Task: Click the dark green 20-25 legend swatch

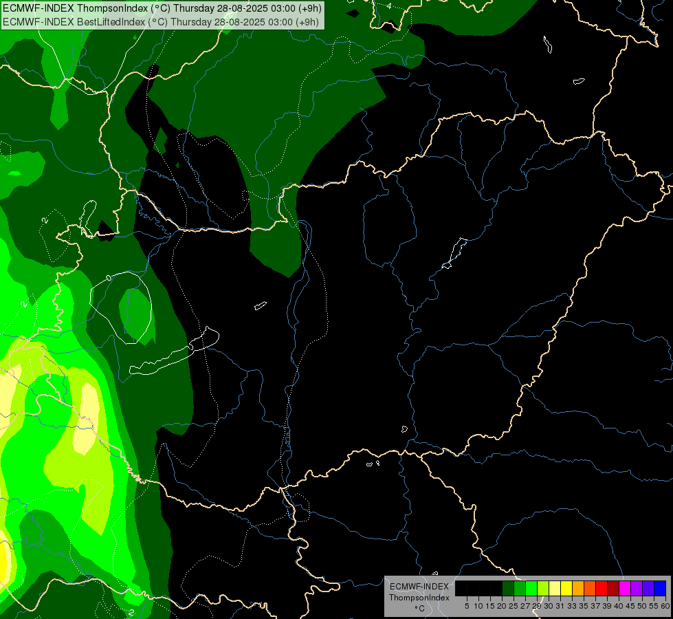Action: [508, 589]
